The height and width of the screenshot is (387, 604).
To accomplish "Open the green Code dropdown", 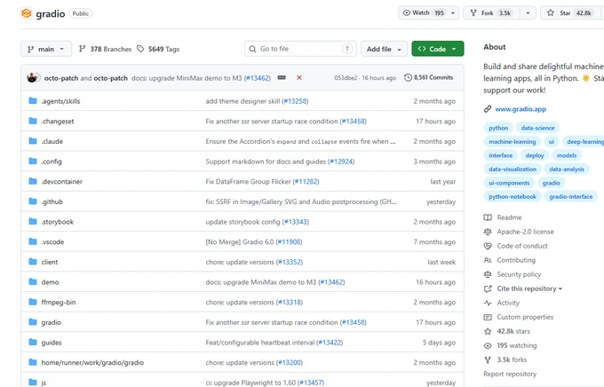I will 438,49.
